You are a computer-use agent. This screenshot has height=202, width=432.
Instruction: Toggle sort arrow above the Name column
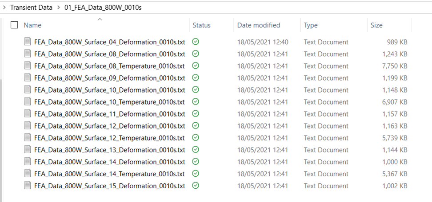click(100, 19)
